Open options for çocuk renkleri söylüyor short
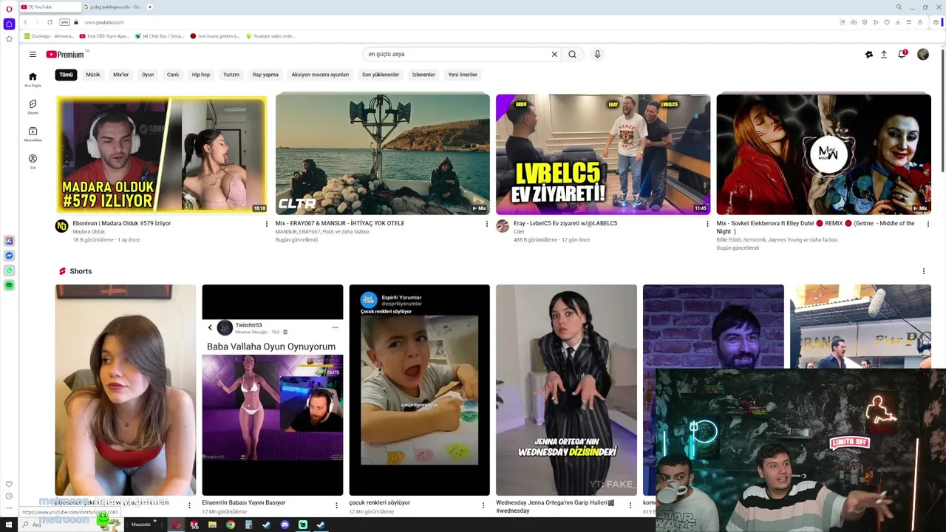 click(x=483, y=505)
